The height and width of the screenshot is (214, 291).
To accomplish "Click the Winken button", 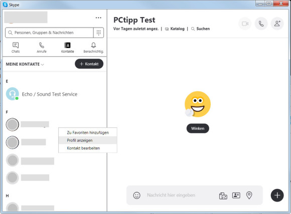I will (198, 128).
